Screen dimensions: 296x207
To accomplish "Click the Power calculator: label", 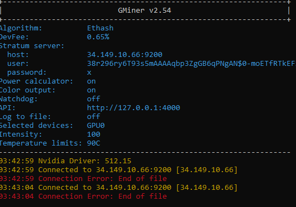I will click(36, 81).
